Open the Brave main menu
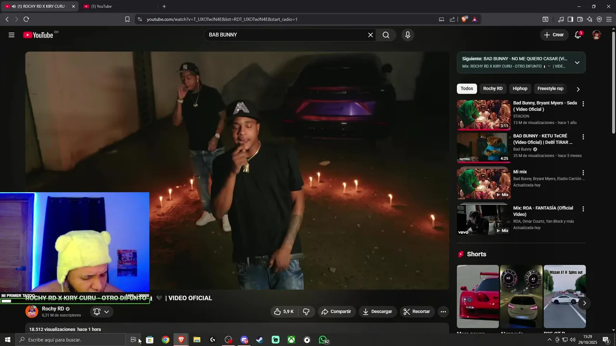 coord(609,19)
